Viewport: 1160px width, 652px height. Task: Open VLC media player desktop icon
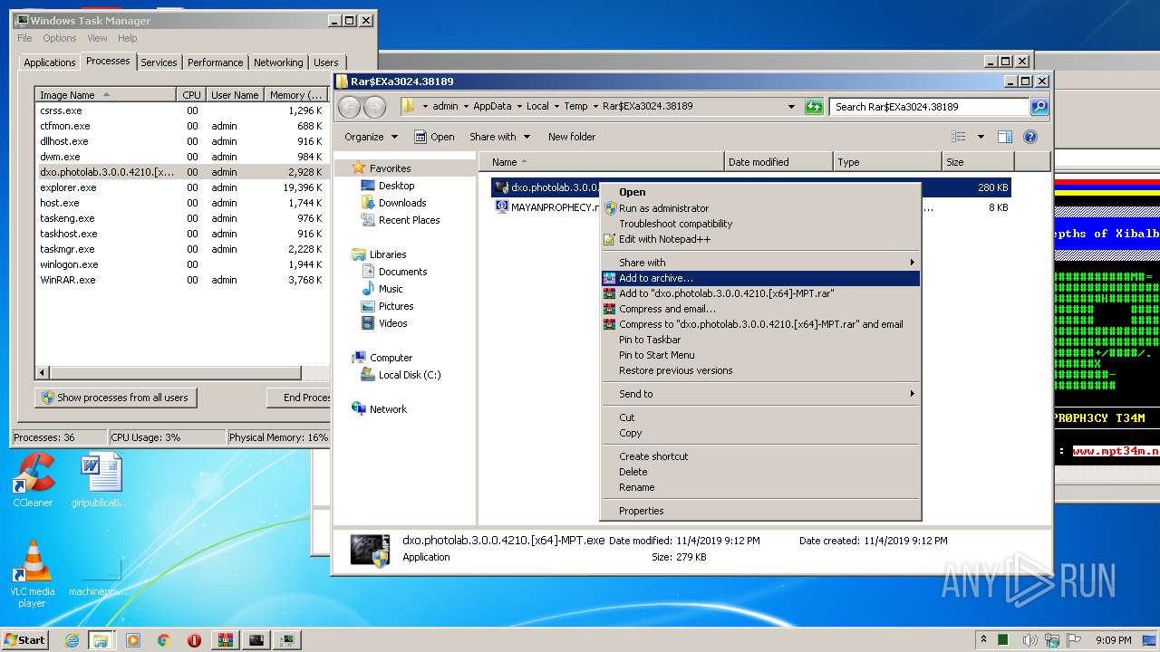(33, 574)
